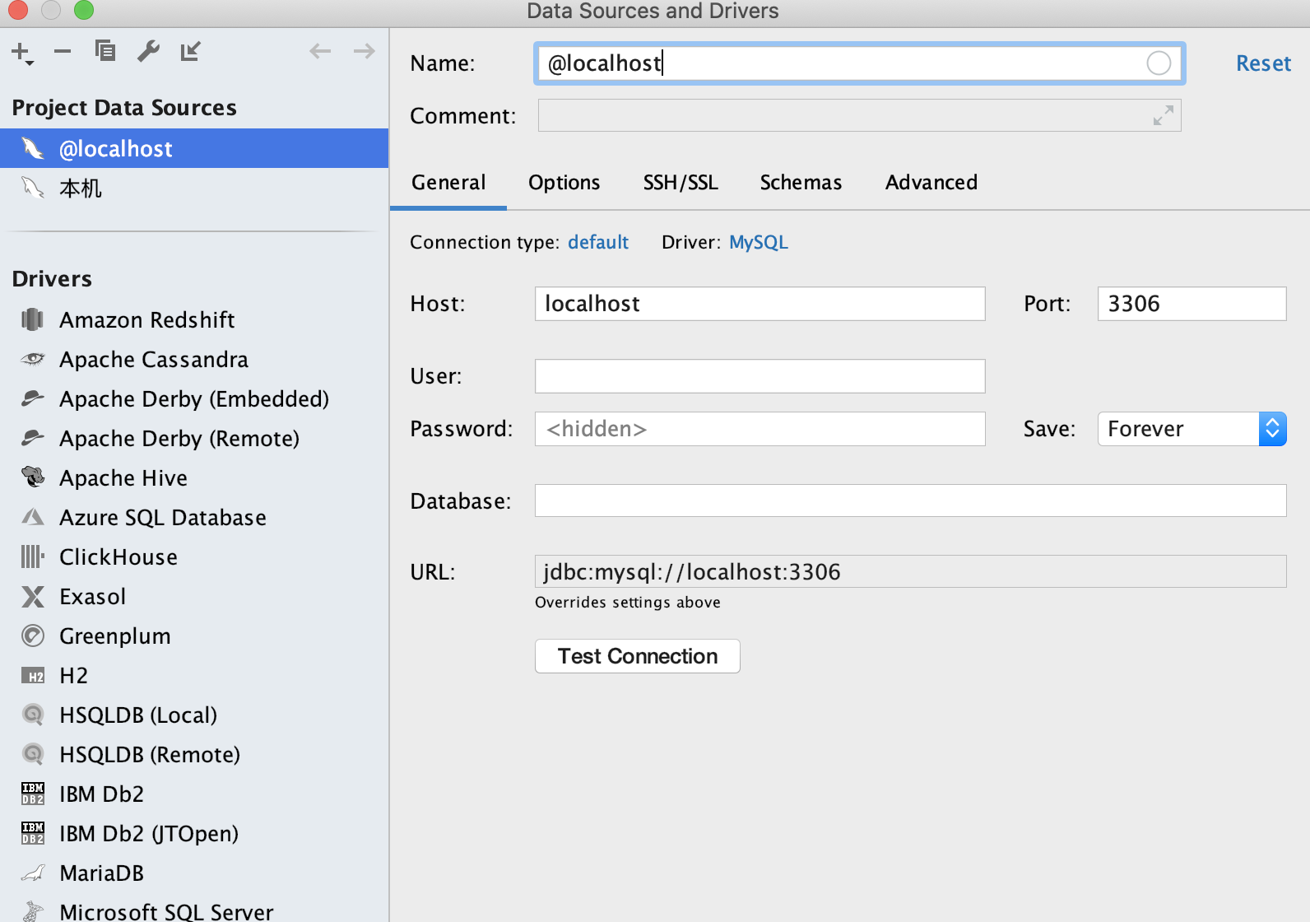Click the IBM Db2 (JTOpen) icon
This screenshot has height=922, width=1310.
point(33,833)
